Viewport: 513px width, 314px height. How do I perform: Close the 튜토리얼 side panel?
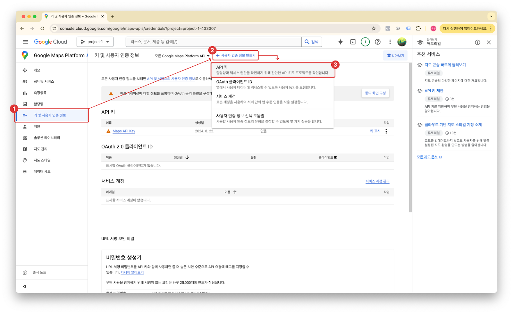pyautogui.click(x=489, y=42)
